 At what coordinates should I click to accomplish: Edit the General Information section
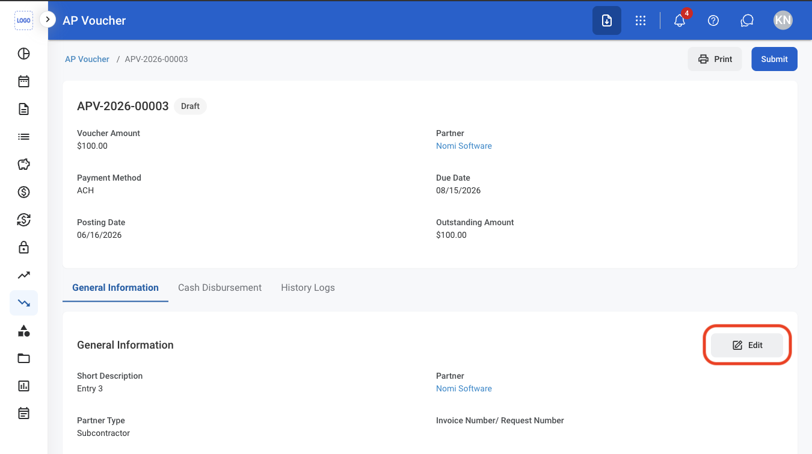pos(747,345)
